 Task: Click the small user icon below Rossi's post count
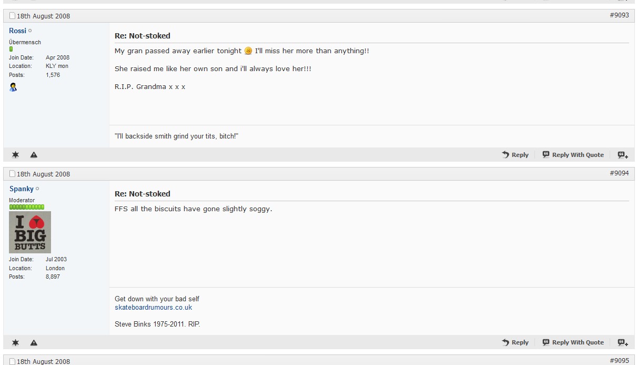point(13,87)
